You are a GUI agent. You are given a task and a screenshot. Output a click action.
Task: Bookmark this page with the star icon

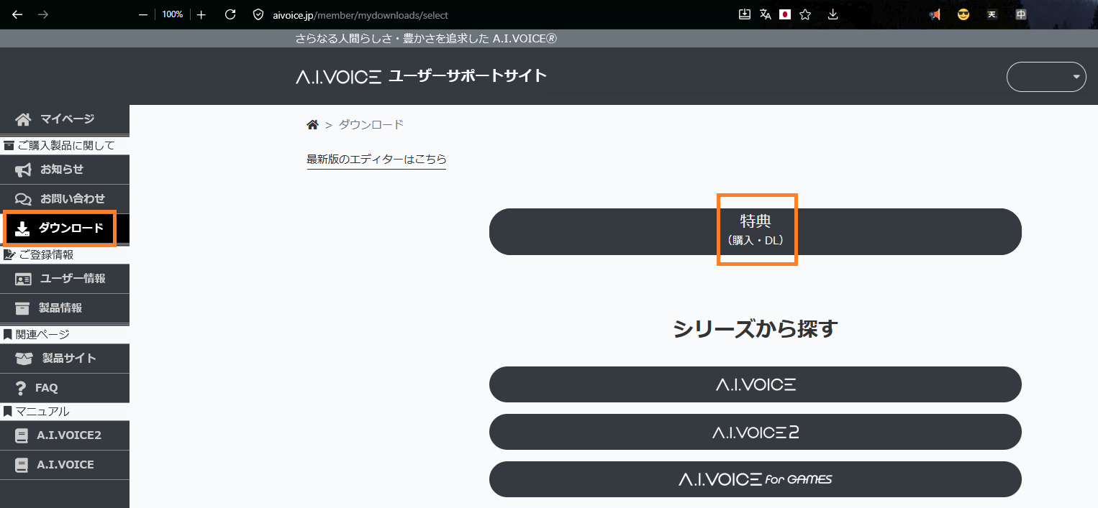(x=805, y=14)
